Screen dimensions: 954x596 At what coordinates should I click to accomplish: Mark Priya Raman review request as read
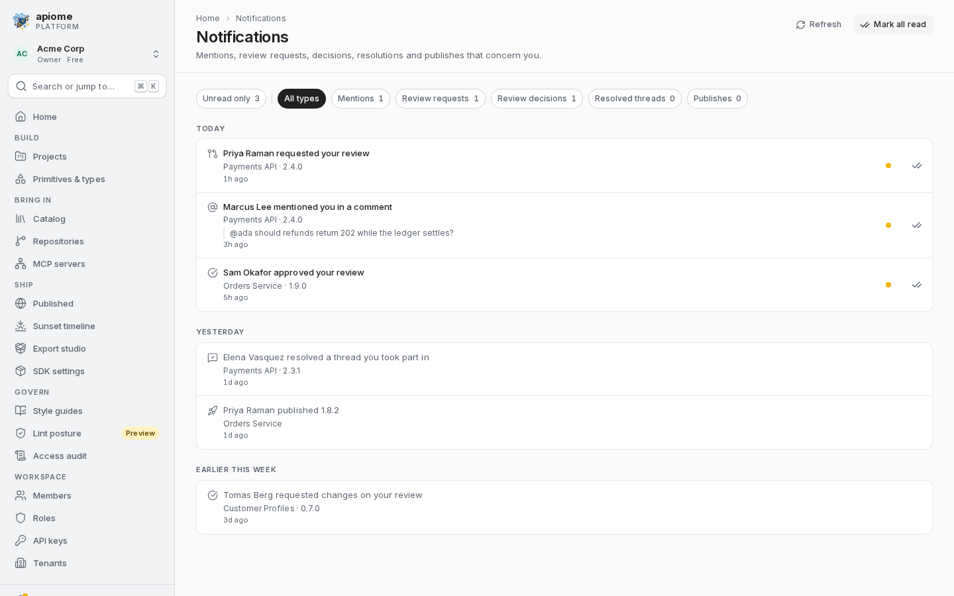[x=917, y=166]
